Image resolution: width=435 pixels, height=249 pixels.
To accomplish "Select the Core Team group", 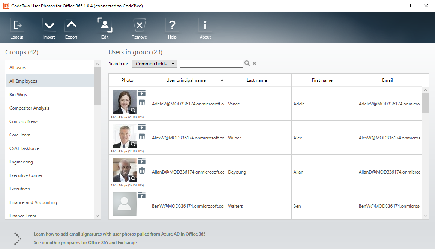I will (50, 135).
